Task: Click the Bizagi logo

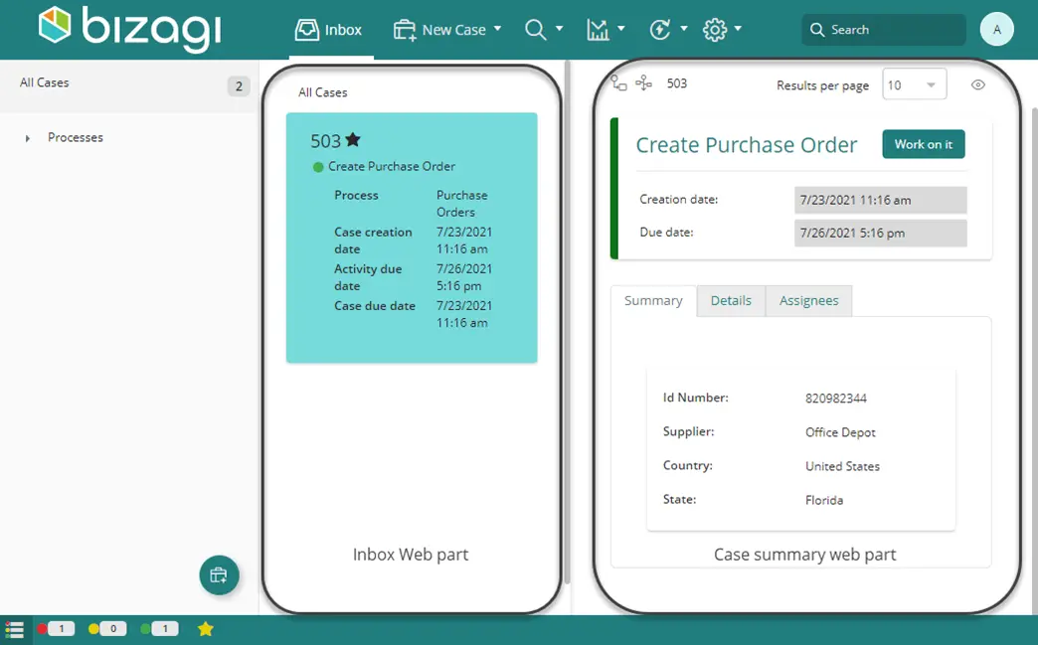Action: [129, 28]
